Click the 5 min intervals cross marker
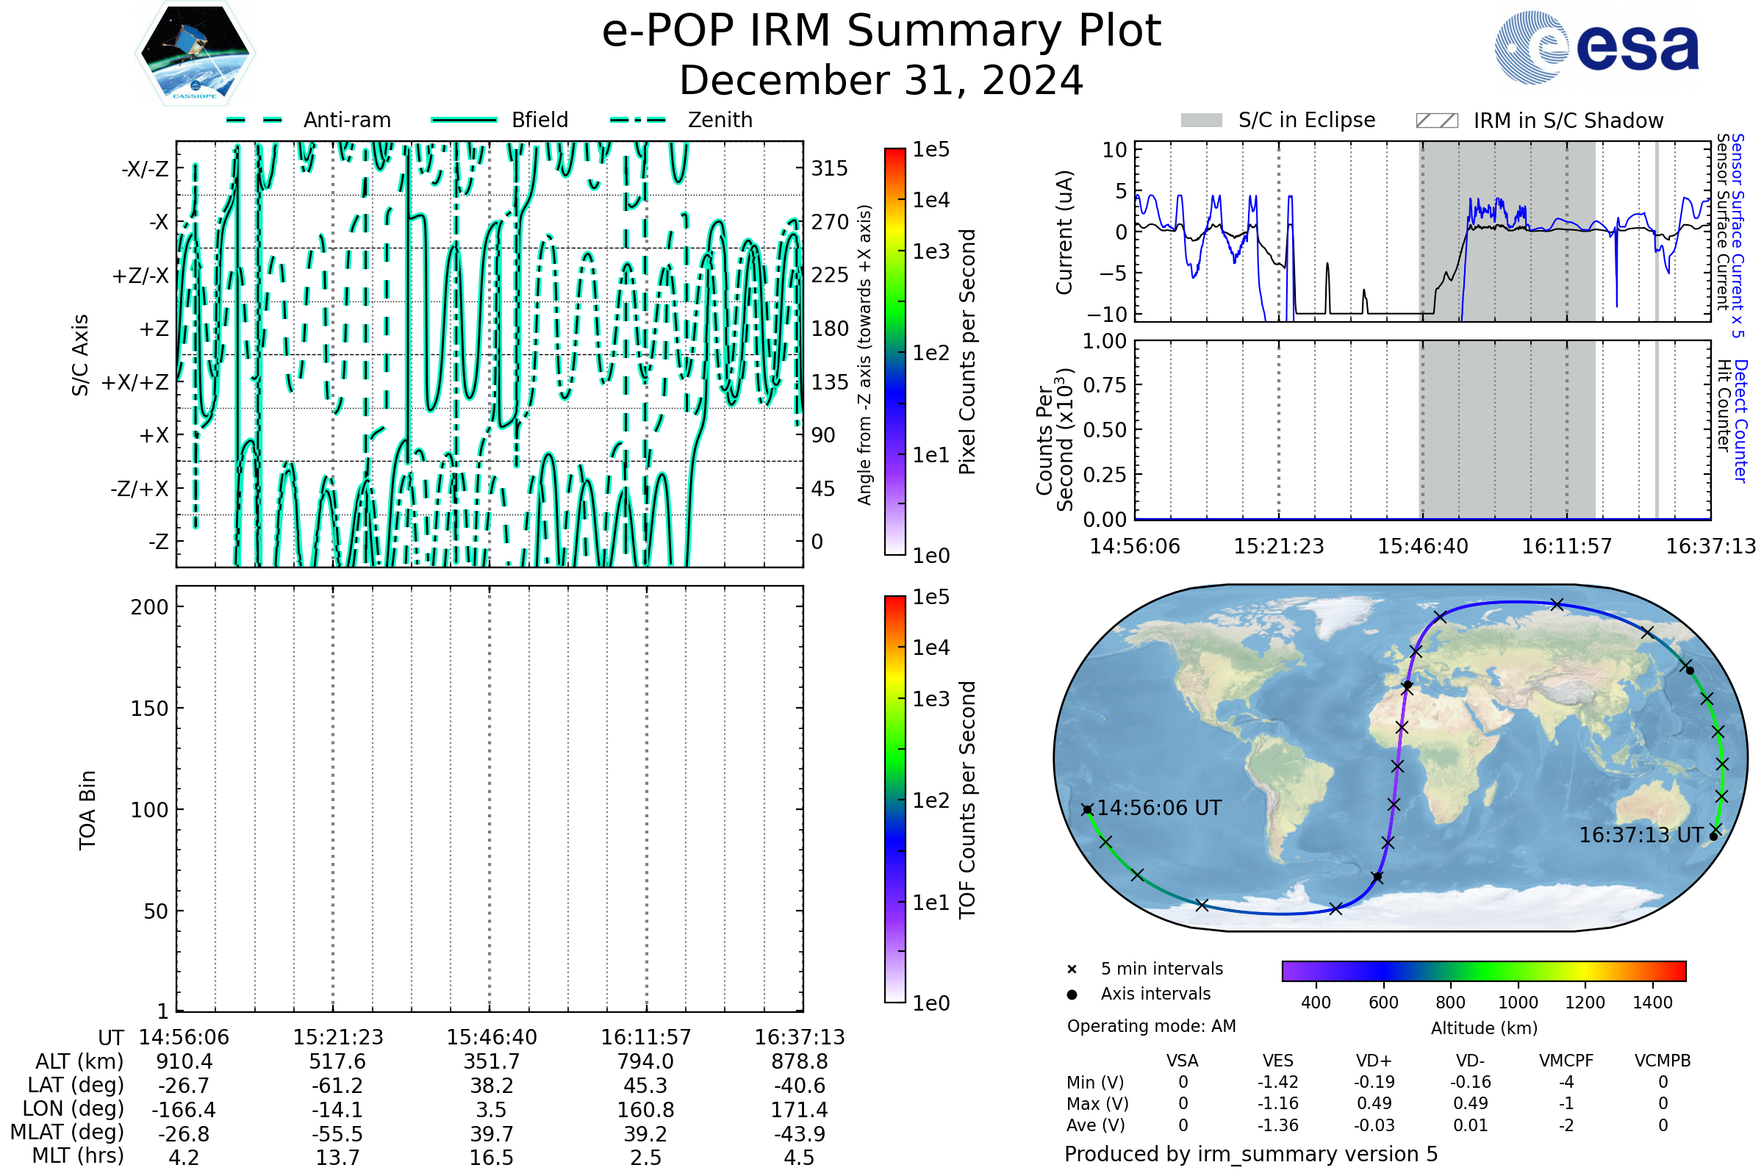 [x=1072, y=969]
